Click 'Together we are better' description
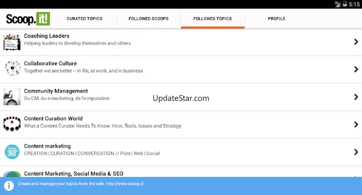Image resolution: width=362 pixels, height=195 pixels. point(84,71)
